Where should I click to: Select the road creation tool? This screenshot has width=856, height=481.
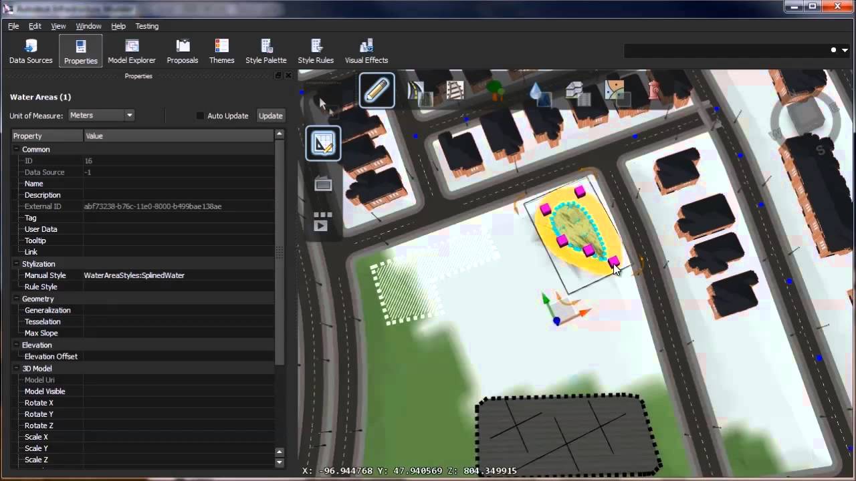click(416, 90)
